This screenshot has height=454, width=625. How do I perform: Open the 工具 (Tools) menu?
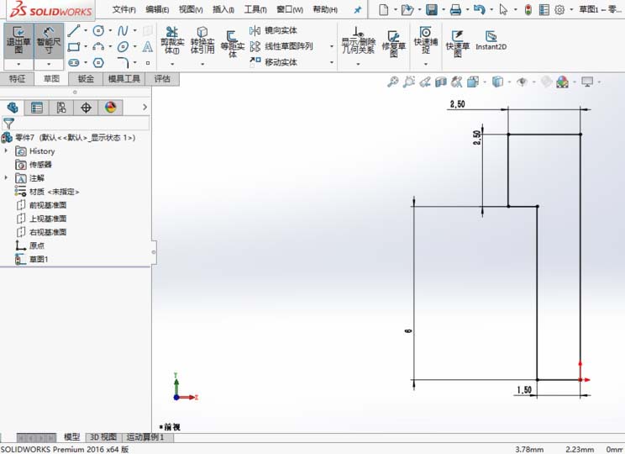tap(255, 9)
